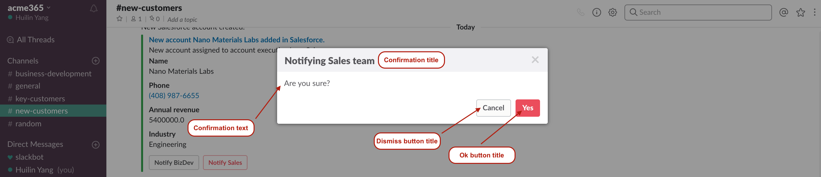Click the Industry value Engineering
This screenshot has height=177, width=821.
tap(168, 145)
